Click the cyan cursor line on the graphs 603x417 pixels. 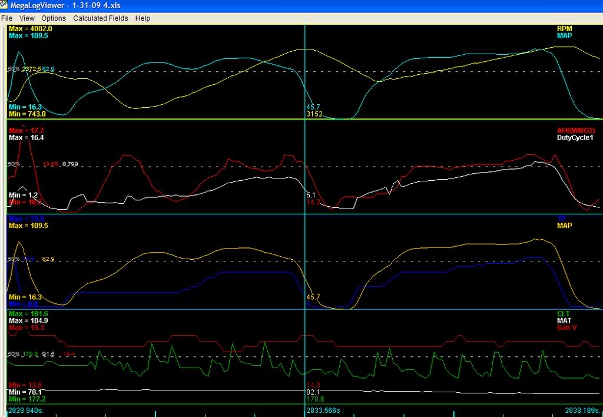coord(304,177)
